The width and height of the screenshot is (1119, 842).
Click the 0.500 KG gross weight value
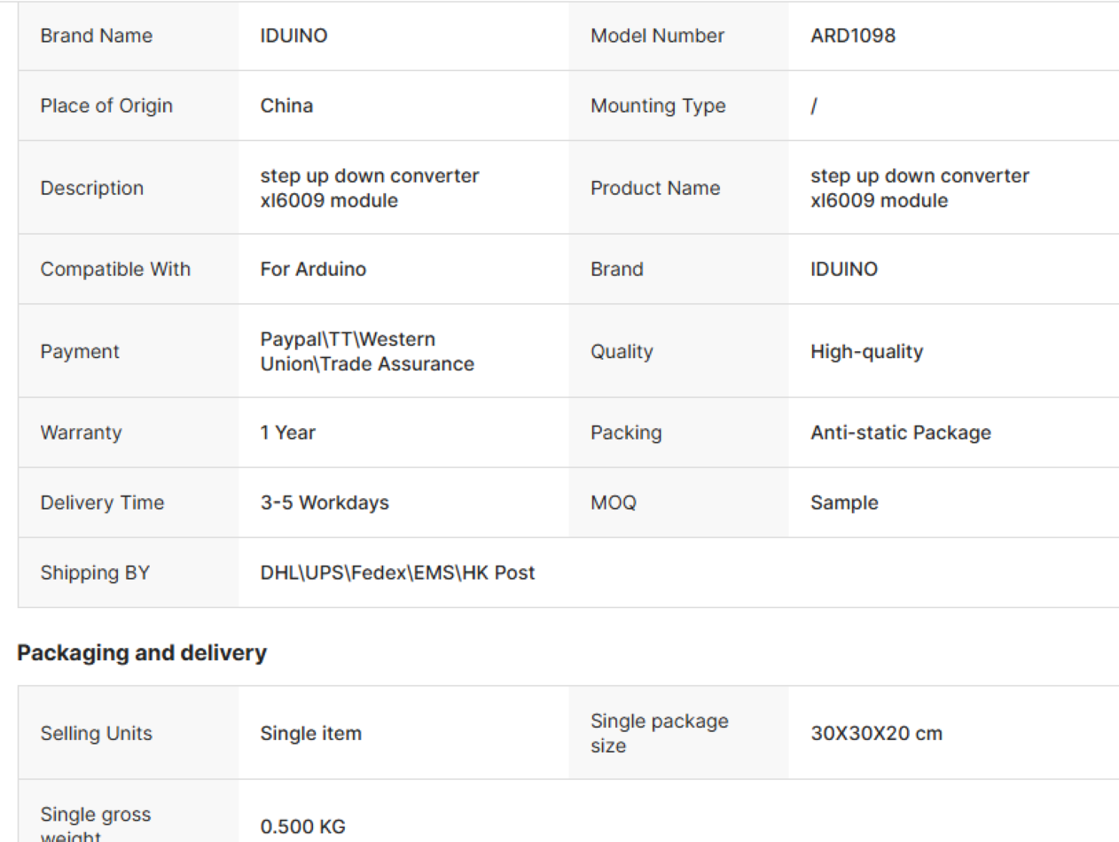coord(302,827)
